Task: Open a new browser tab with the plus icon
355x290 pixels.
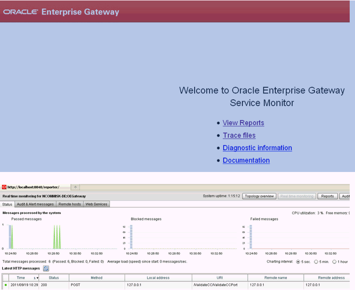Action: [75, 187]
